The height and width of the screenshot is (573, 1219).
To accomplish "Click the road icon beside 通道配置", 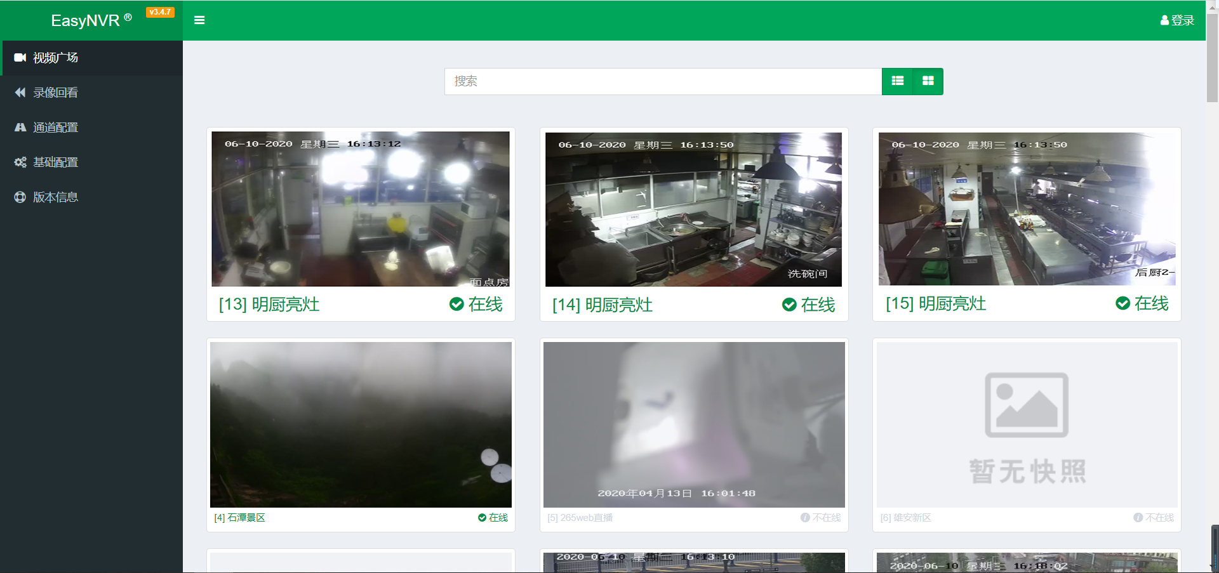I will pyautogui.click(x=20, y=128).
